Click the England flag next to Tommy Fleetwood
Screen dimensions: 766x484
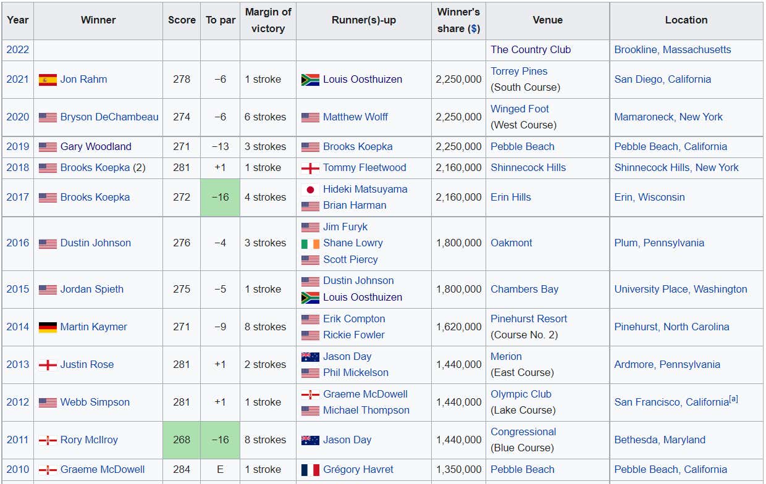tap(310, 168)
